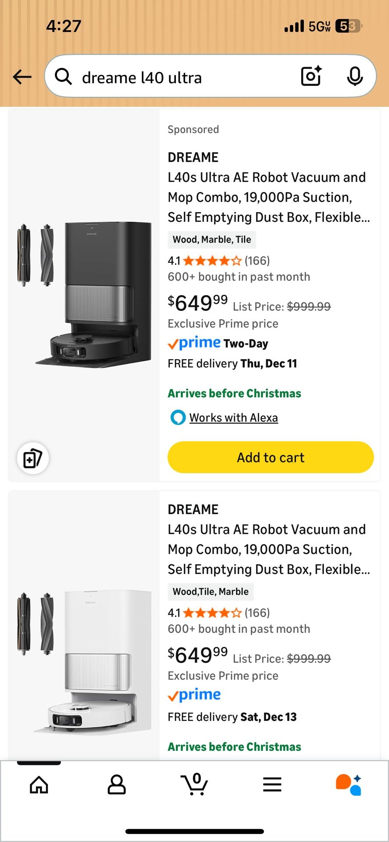The height and width of the screenshot is (842, 389).
Task: Tap the back arrow to leave search results
Action: 21,77
